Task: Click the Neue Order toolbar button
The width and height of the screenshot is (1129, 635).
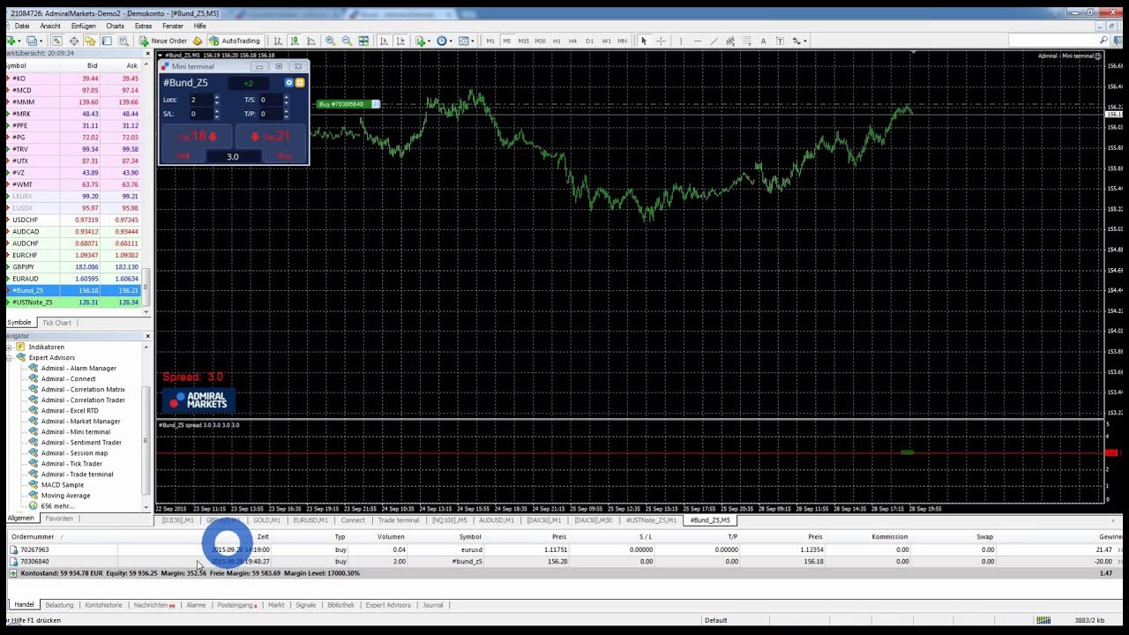Action: [x=163, y=41]
